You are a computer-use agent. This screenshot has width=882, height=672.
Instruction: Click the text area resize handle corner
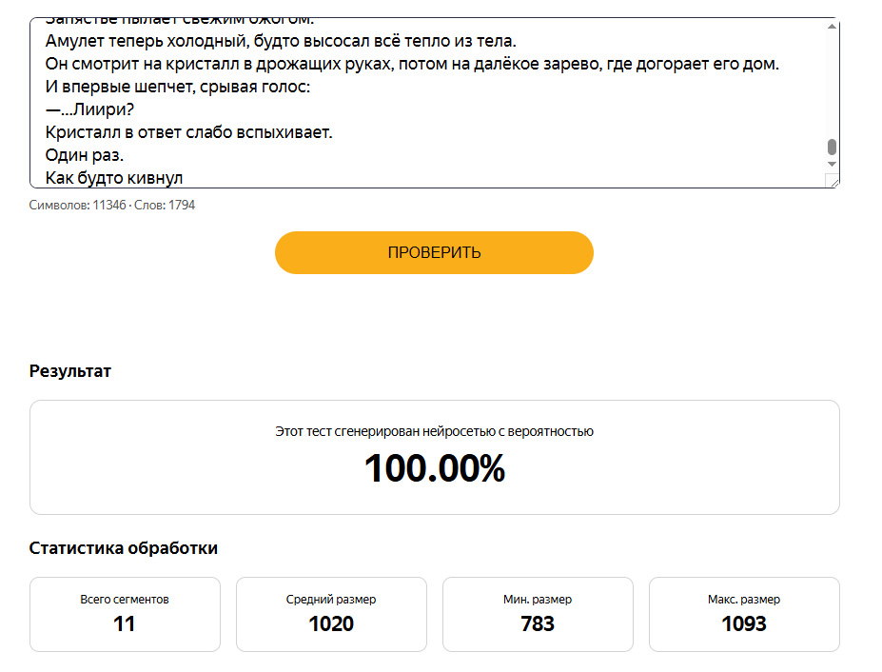pyautogui.click(x=833, y=182)
